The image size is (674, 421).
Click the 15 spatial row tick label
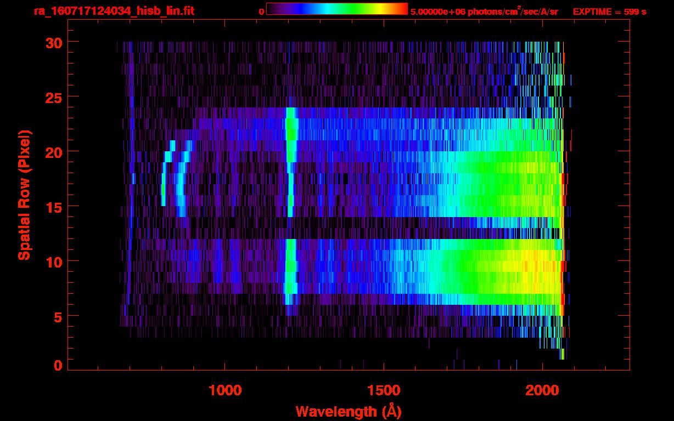point(54,207)
